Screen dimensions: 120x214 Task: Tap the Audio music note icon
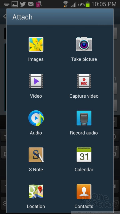pos(36,118)
